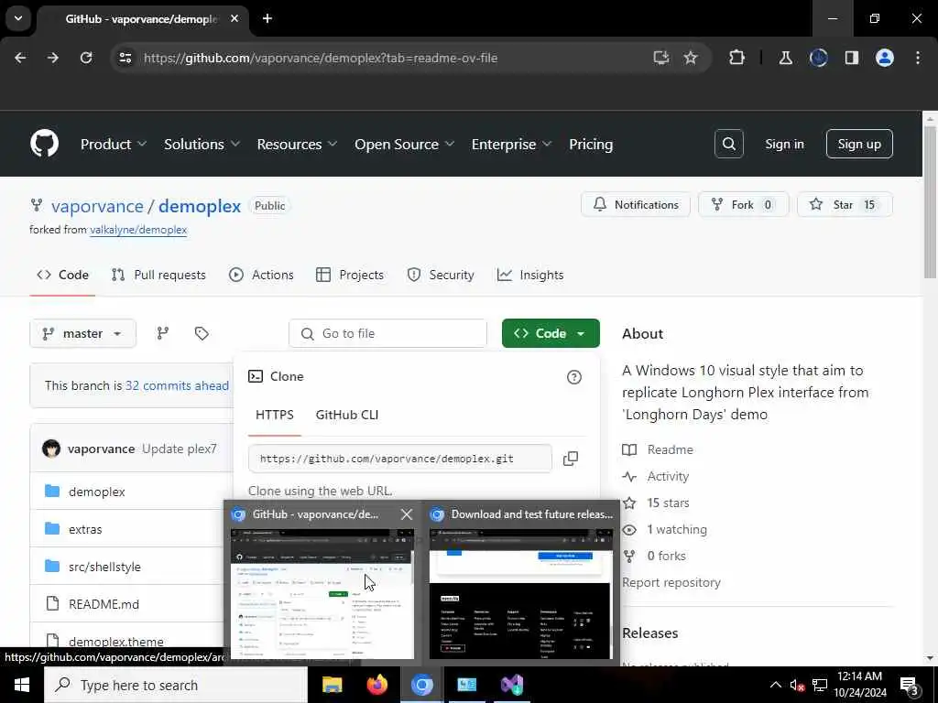Open File Explorer from the taskbar

pos(332,685)
